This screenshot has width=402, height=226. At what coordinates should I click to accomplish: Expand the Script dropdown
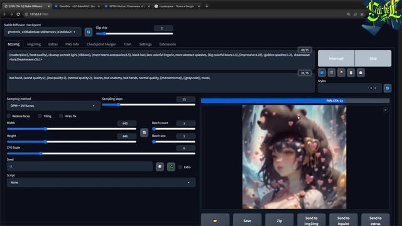click(101, 183)
